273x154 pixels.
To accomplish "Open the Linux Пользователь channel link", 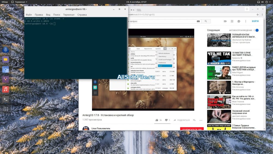I will [101, 129].
